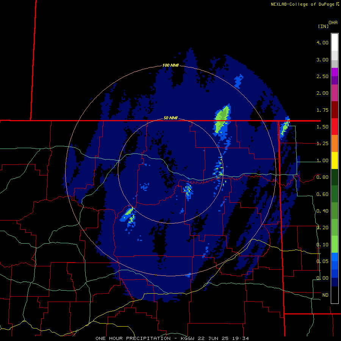
Task: Pick the darkest green swatch beside 0.80
Action: [x=335, y=177]
